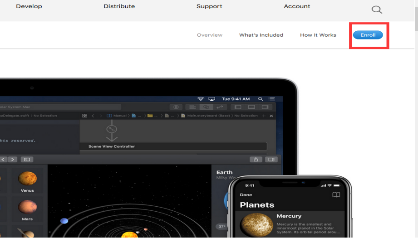The width and height of the screenshot is (418, 238).
Task: Tap the Mercury planet image on iPhone
Action: [x=256, y=225]
